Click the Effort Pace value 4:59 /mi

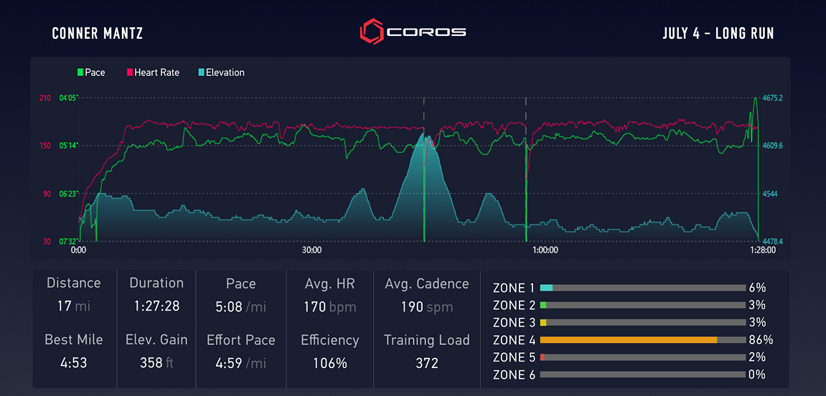[240, 363]
